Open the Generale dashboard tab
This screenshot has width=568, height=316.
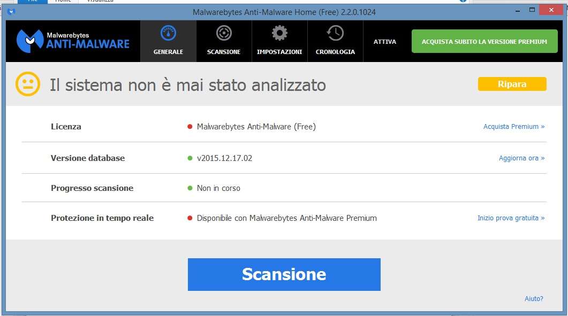168,41
